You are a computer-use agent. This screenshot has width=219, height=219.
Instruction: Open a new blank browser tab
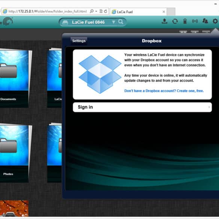(171, 12)
